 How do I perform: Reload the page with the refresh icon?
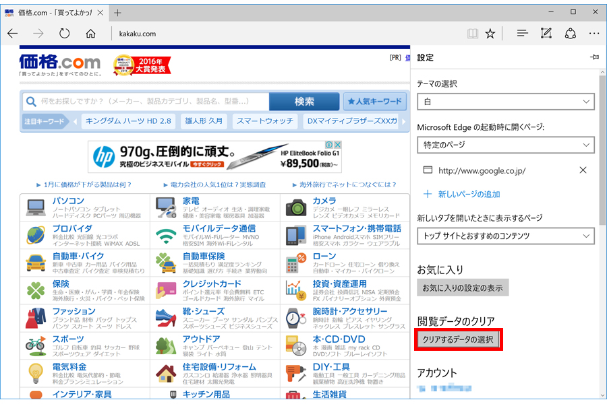tap(64, 34)
